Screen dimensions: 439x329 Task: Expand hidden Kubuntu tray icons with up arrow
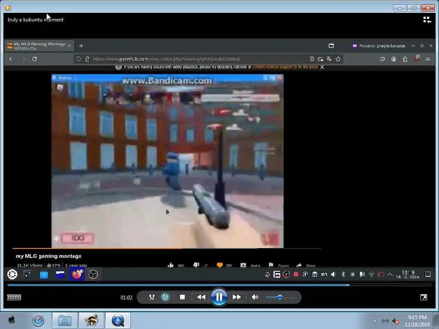point(390,275)
